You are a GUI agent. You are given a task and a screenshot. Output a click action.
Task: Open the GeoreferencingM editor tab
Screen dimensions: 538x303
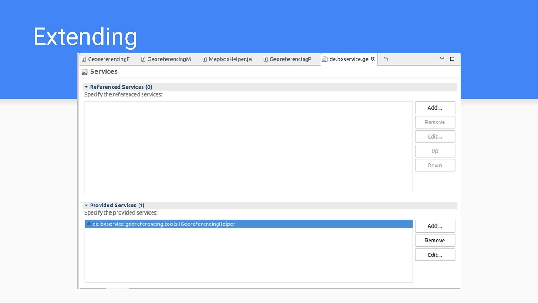tap(169, 59)
